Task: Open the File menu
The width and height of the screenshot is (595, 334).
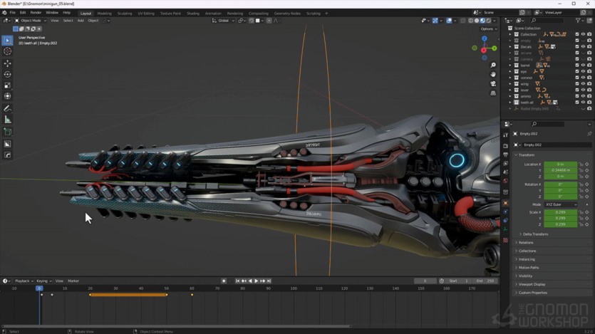Action: pos(13,13)
